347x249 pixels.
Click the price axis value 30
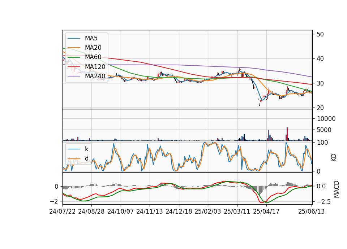click(320, 83)
